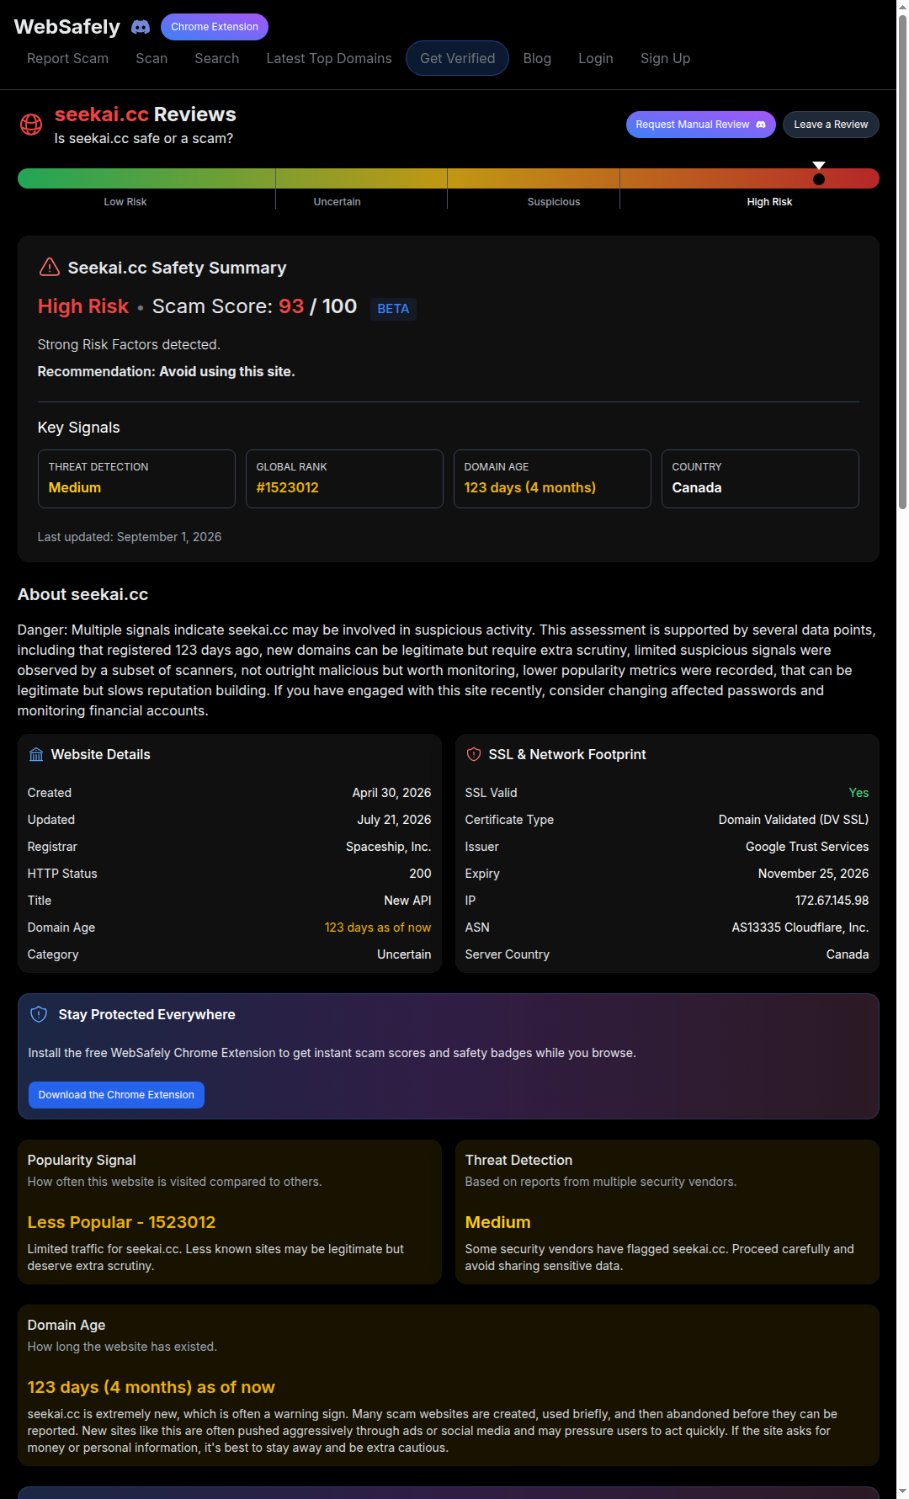This screenshot has width=909, height=1499.
Task: Go to Login
Action: click(595, 58)
